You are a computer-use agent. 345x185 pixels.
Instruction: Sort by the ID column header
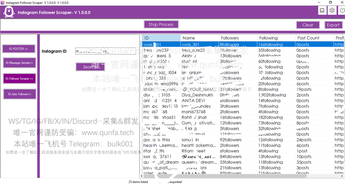(x=161, y=38)
